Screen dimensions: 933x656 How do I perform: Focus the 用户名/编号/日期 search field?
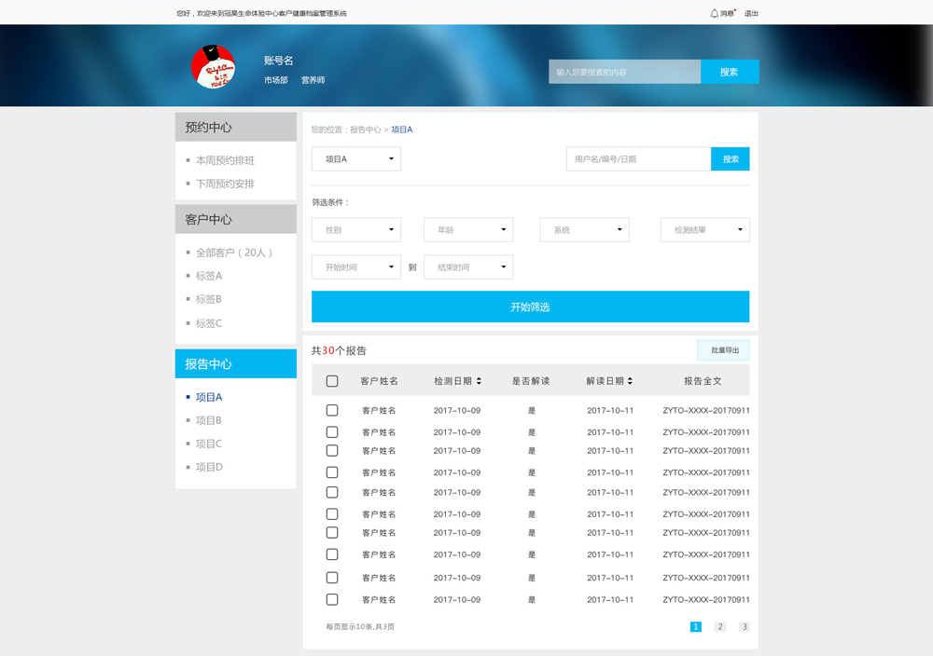(638, 158)
